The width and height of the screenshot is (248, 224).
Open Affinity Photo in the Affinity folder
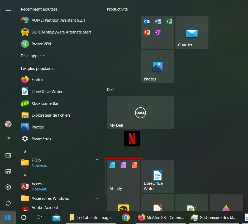tap(123, 165)
